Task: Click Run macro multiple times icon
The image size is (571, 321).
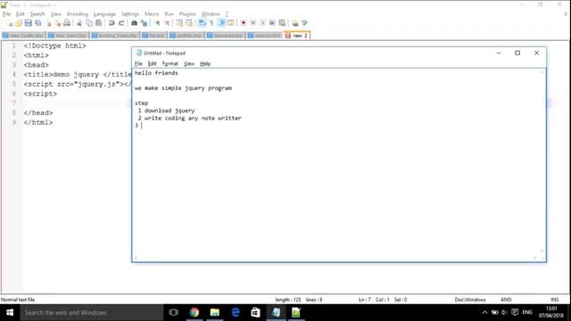Action: [272, 23]
